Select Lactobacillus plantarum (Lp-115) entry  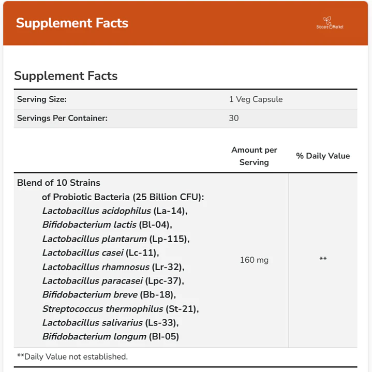116,239
